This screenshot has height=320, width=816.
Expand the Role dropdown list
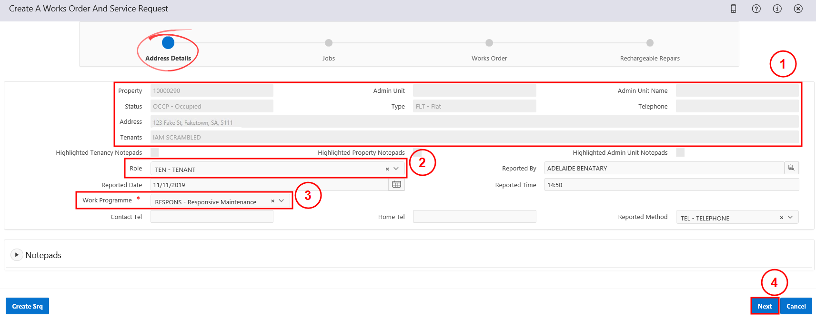[396, 169]
